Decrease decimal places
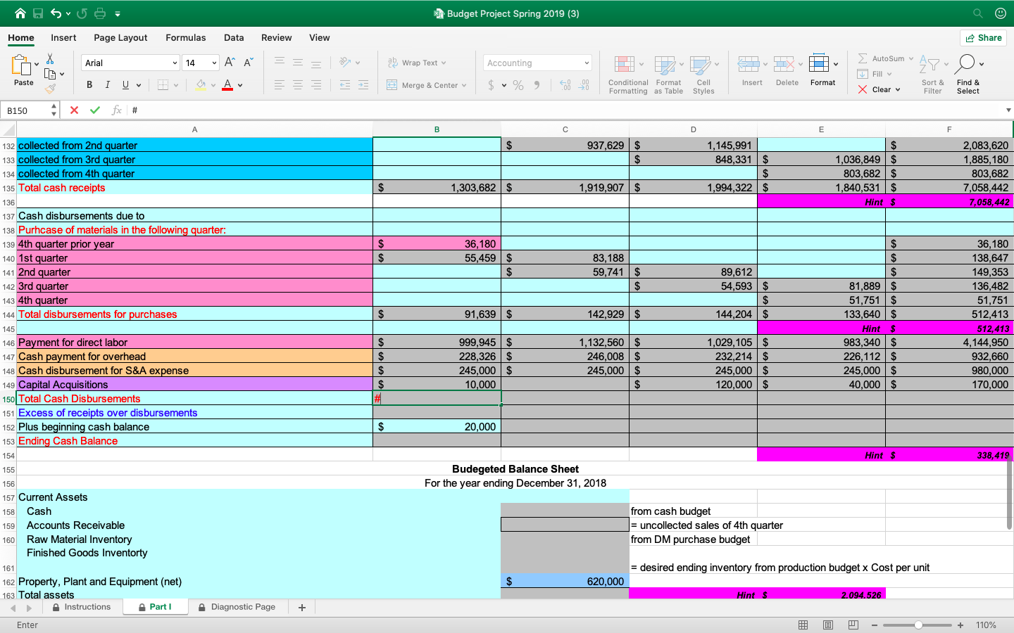The width and height of the screenshot is (1014, 633). click(x=584, y=85)
